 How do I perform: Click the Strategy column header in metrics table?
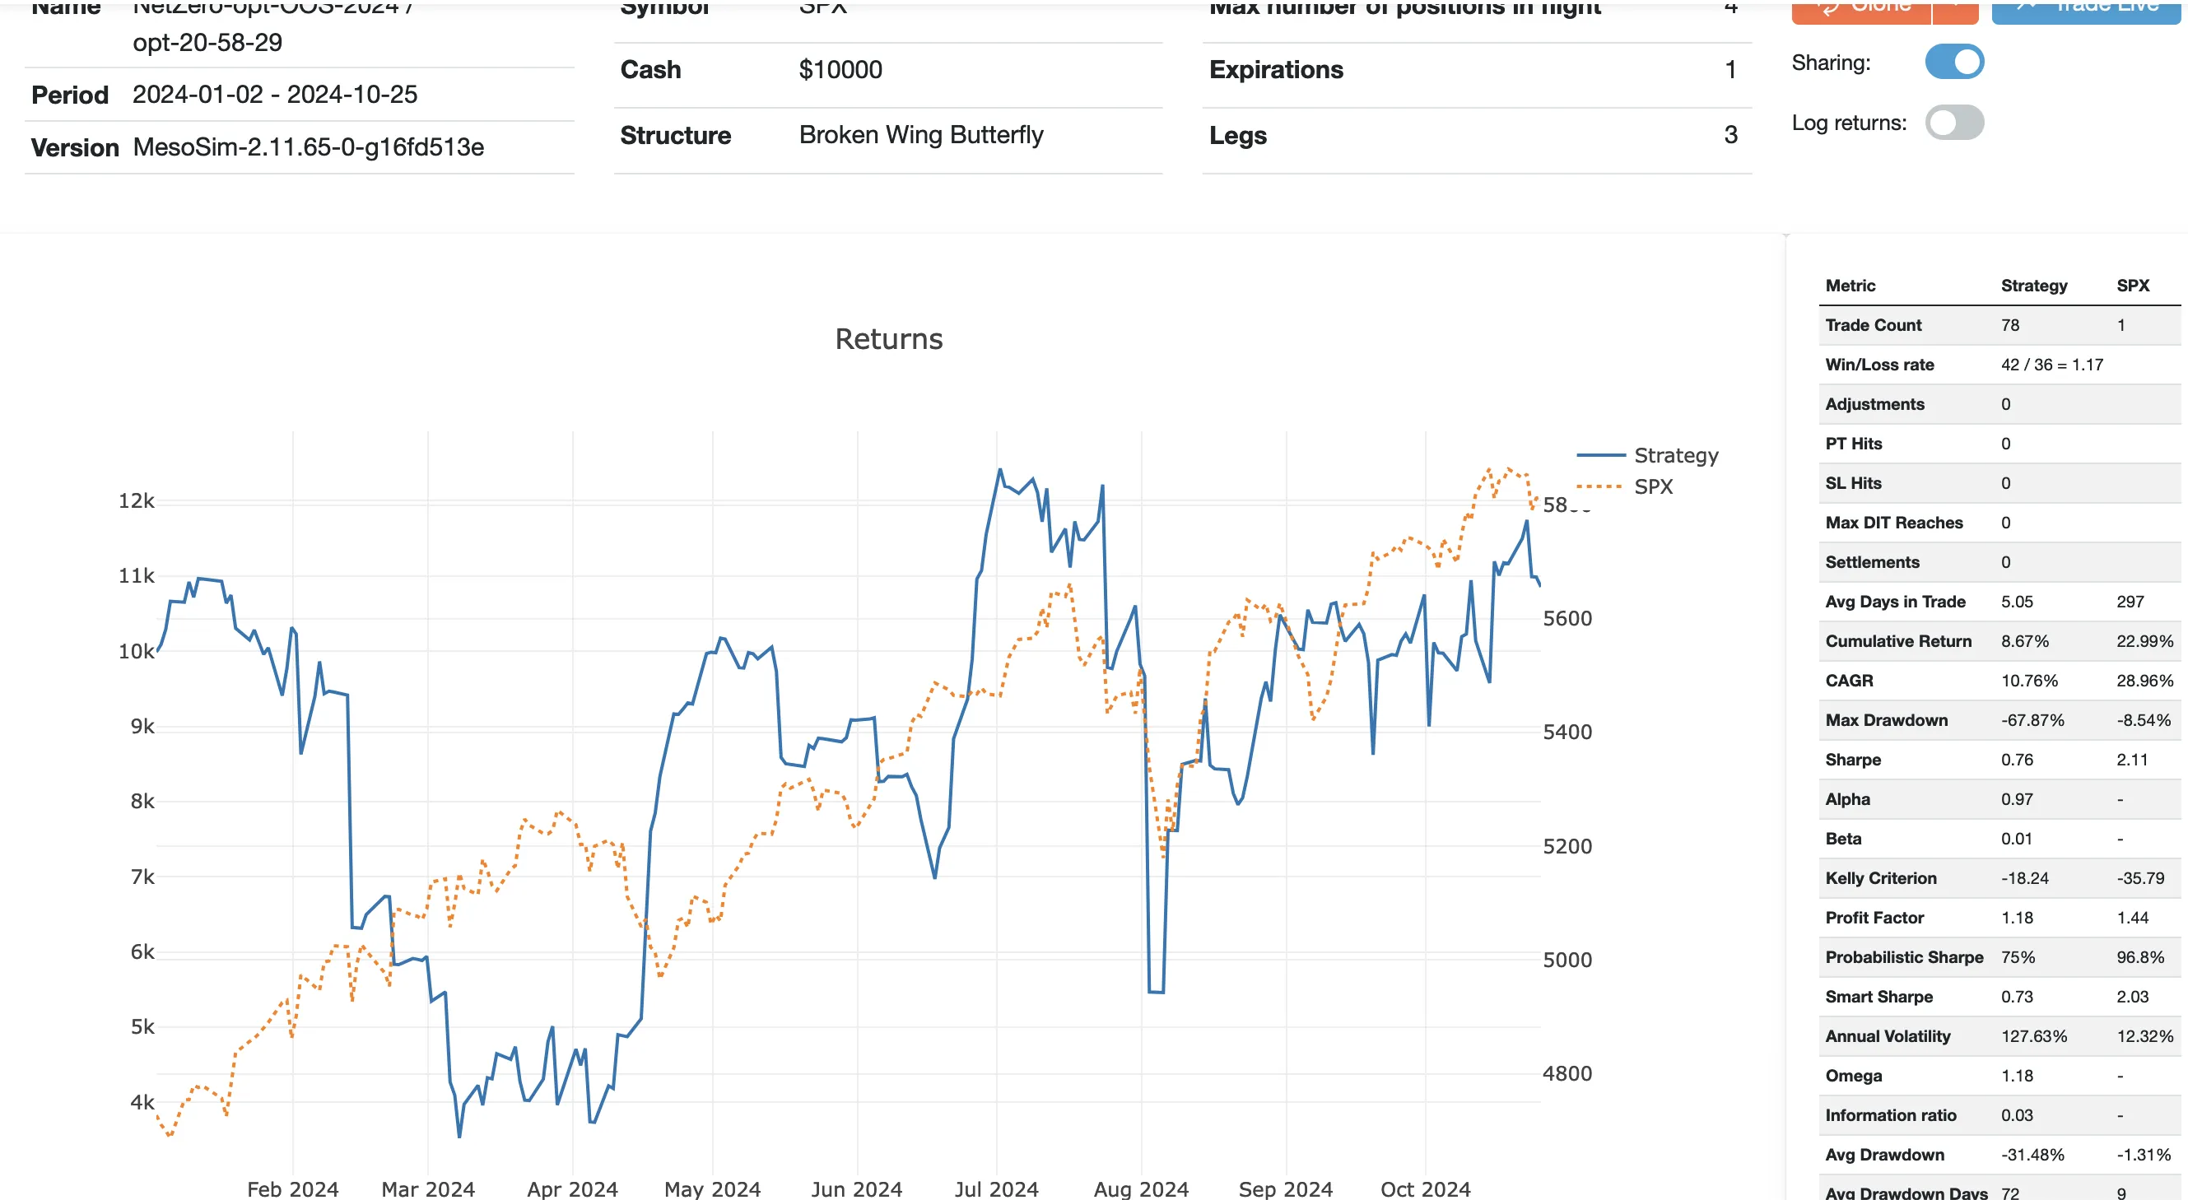pos(2033,286)
